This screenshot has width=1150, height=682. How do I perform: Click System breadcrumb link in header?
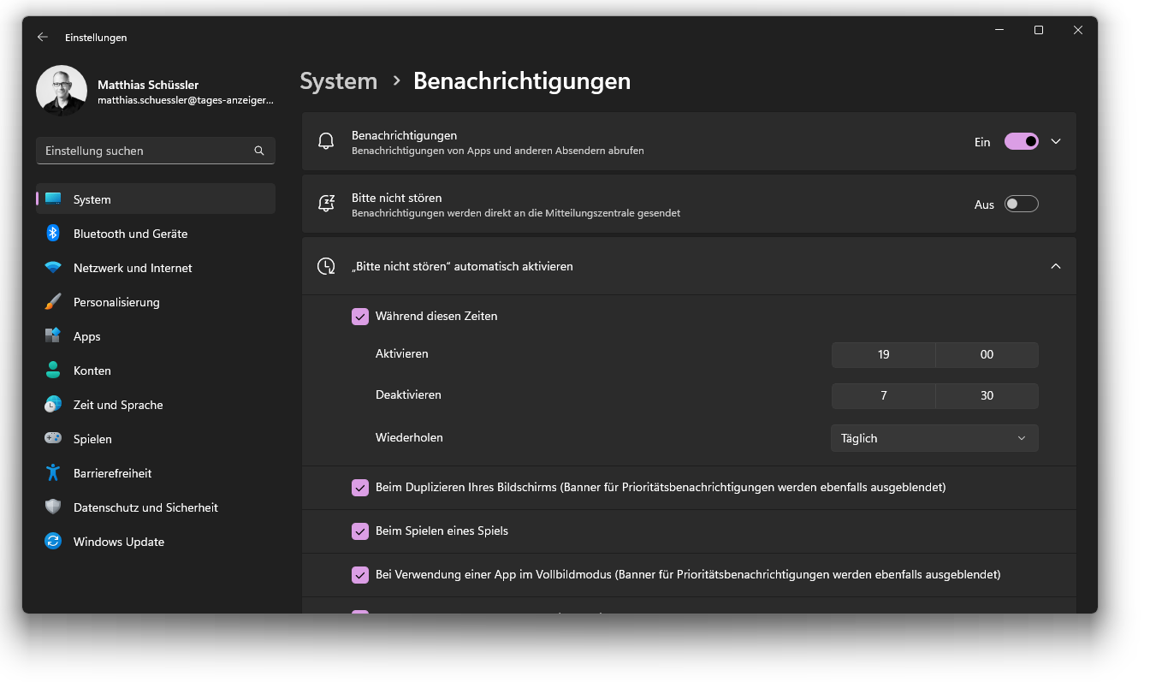[339, 81]
